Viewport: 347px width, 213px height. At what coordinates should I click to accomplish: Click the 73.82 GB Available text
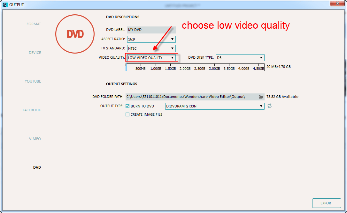[x=282, y=97]
